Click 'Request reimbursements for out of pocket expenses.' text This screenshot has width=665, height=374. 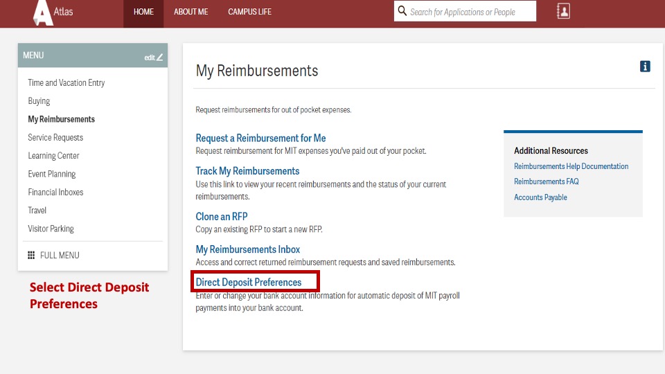(274, 110)
